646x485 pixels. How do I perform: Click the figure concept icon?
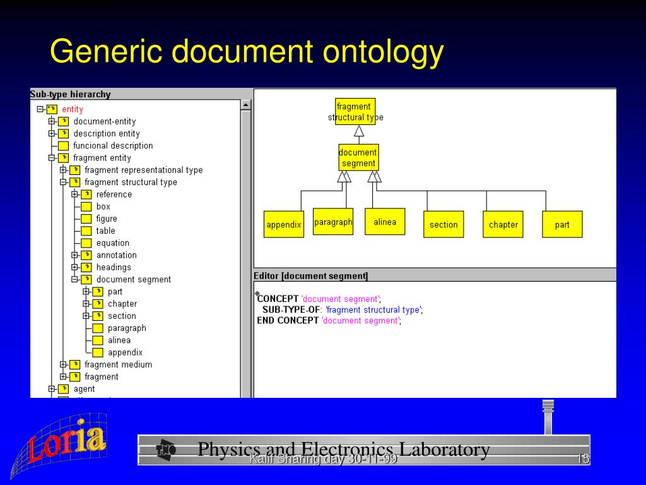click(86, 219)
